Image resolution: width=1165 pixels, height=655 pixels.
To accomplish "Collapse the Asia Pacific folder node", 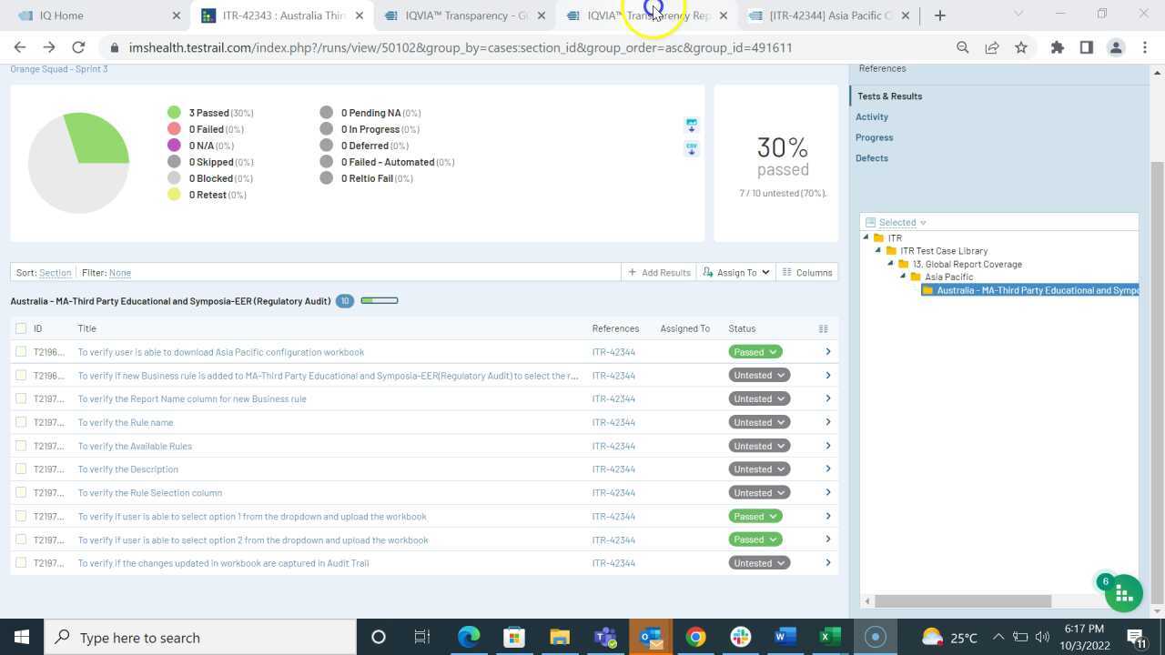I will pyautogui.click(x=904, y=277).
